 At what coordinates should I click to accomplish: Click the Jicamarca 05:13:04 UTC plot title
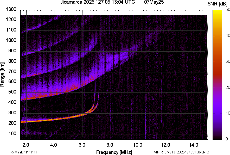point(98,3)
